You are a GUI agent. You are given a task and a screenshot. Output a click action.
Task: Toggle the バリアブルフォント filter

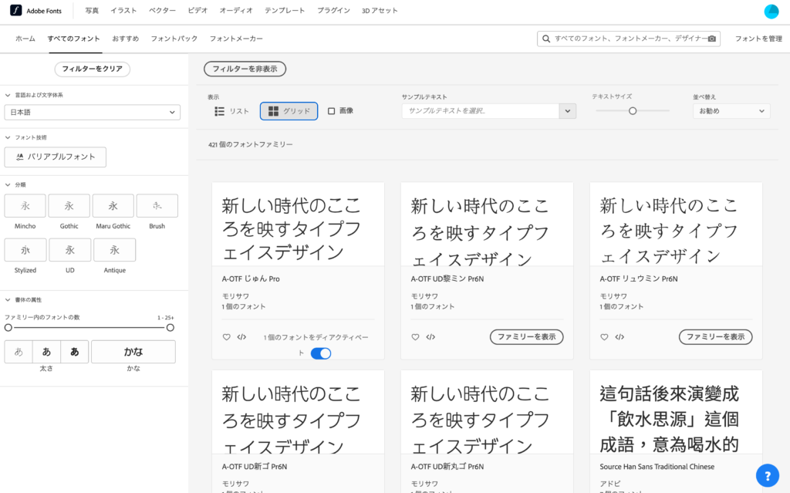pos(56,157)
